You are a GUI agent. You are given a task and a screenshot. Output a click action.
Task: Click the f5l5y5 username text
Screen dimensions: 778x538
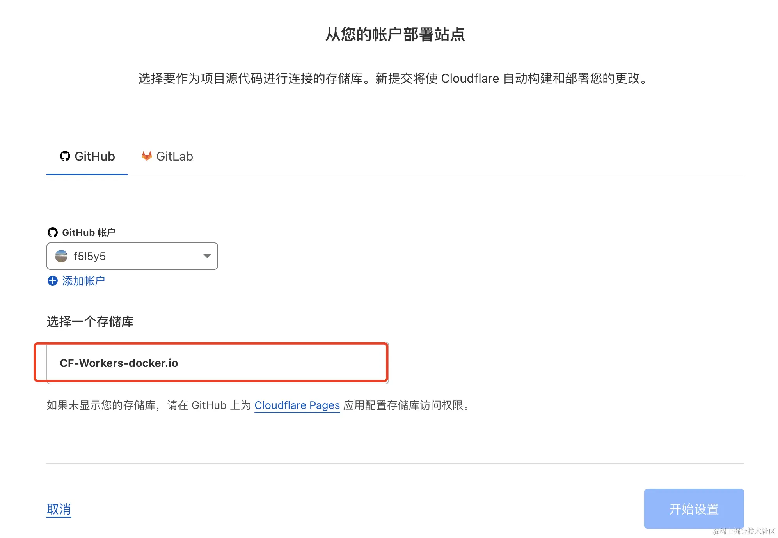tap(89, 256)
